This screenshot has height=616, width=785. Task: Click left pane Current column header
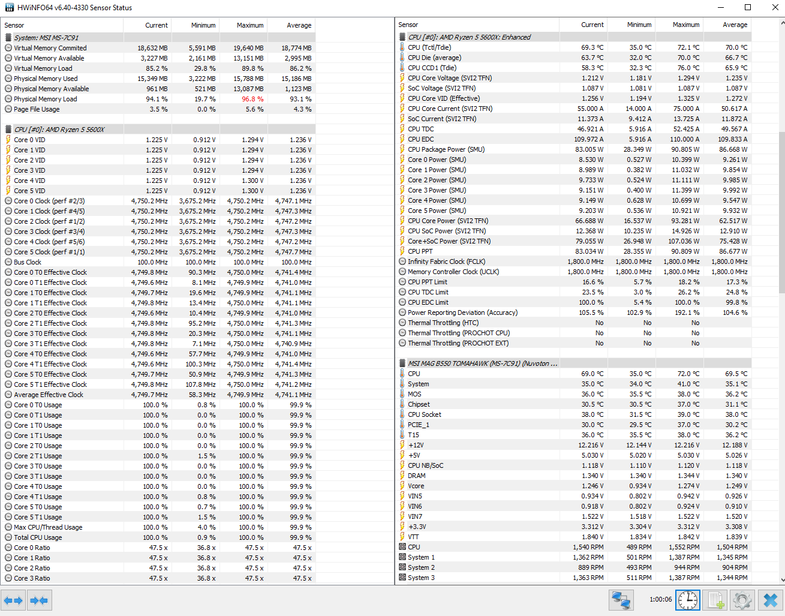[x=148, y=25]
